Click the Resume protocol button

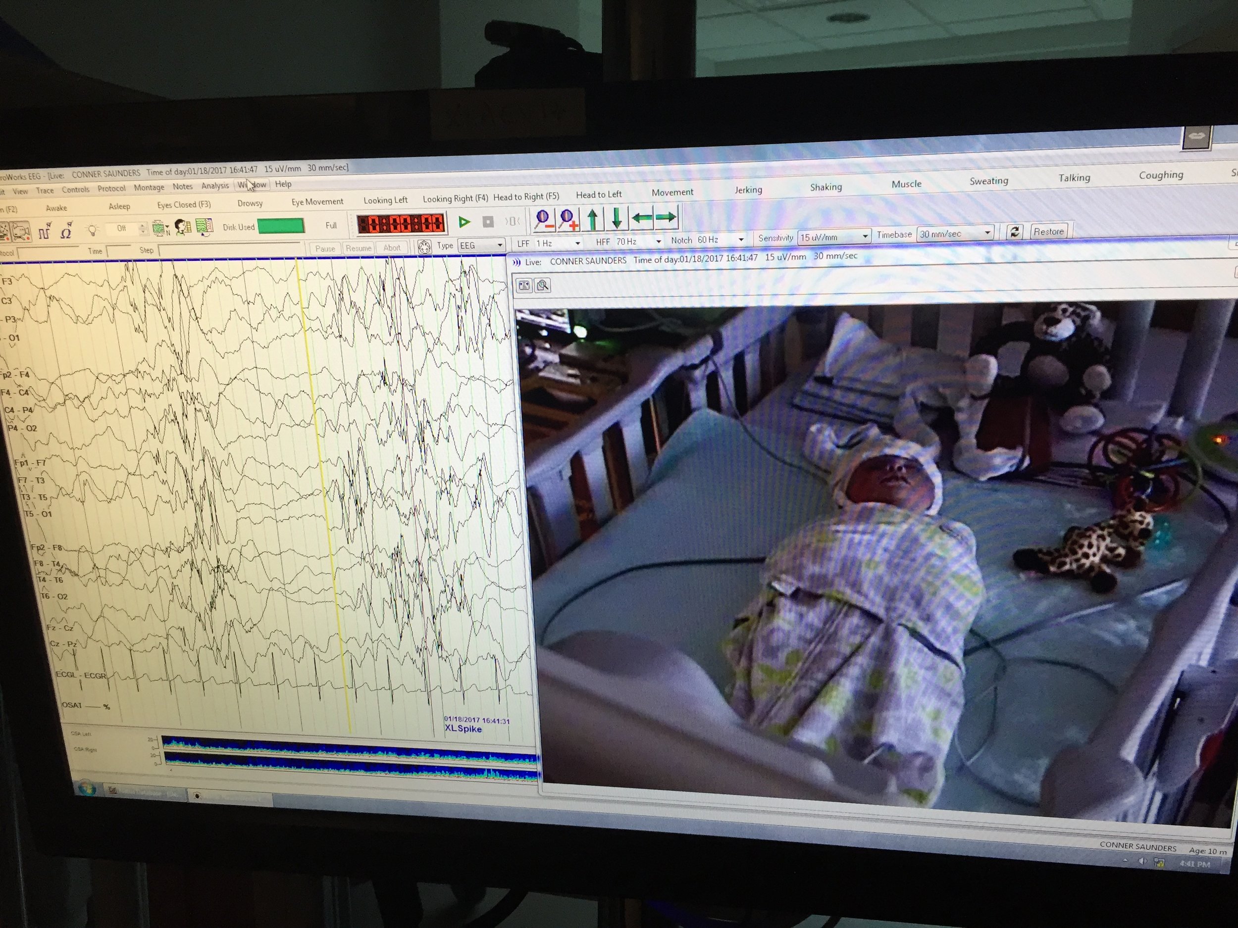358,248
